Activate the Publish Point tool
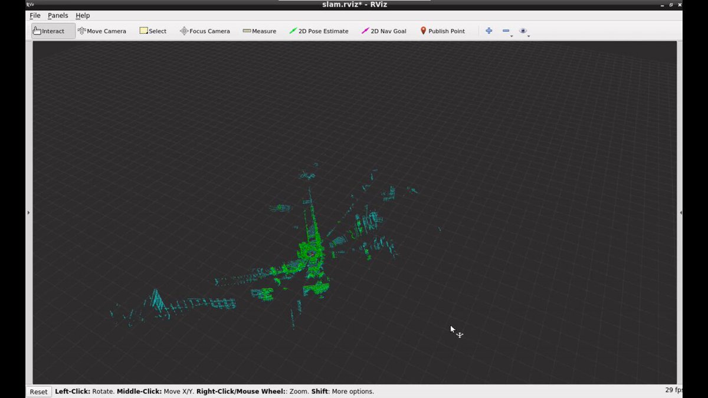Screen dimensions: 708x398 [442, 31]
